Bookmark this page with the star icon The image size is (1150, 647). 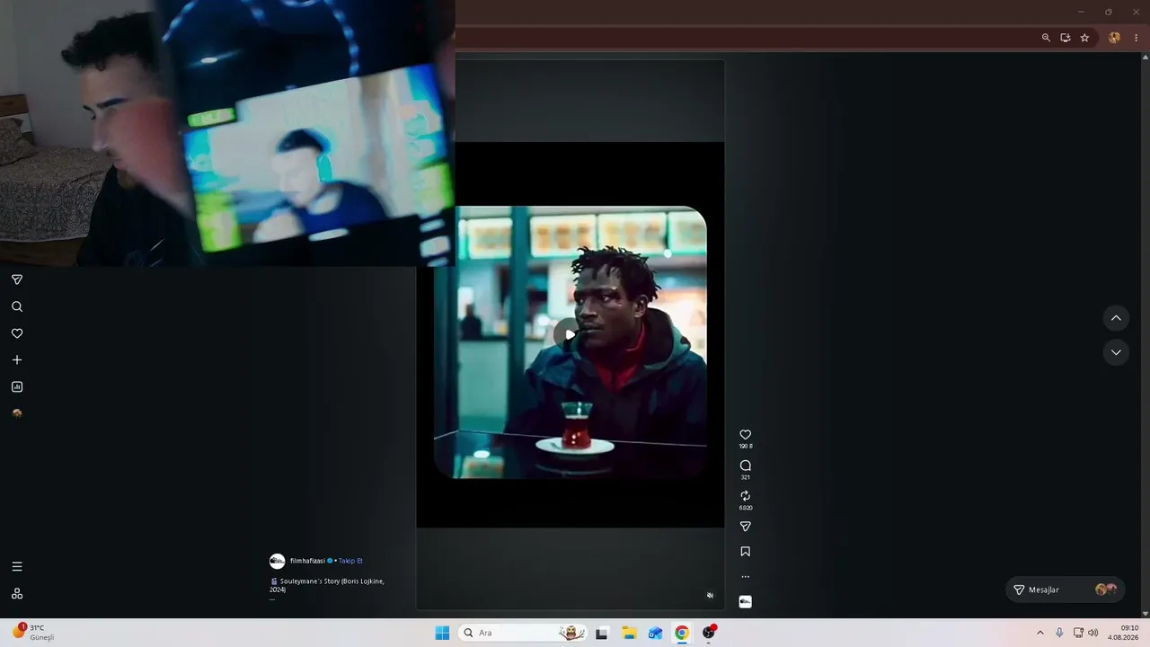point(1084,38)
